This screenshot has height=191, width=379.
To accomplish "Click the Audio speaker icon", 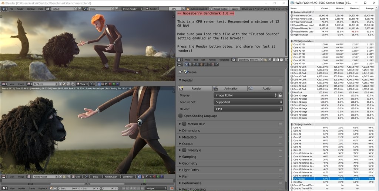I will click(x=251, y=89).
